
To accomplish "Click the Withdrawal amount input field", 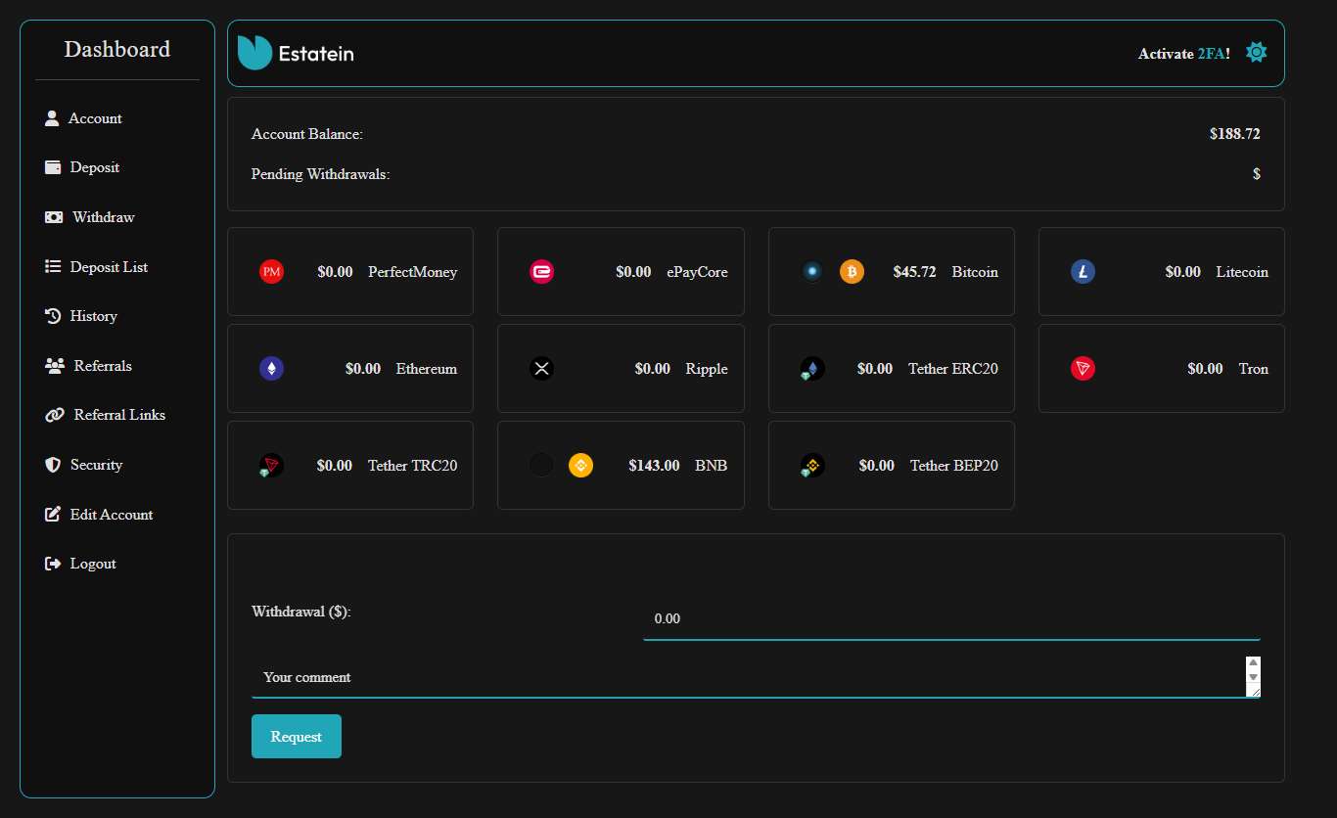I will click(x=951, y=618).
